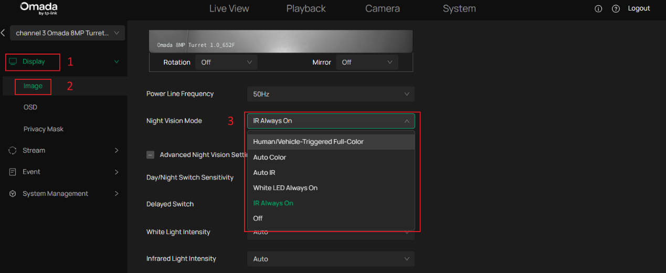Open the Privacy Mask page
This screenshot has height=273, width=666.
click(x=44, y=129)
